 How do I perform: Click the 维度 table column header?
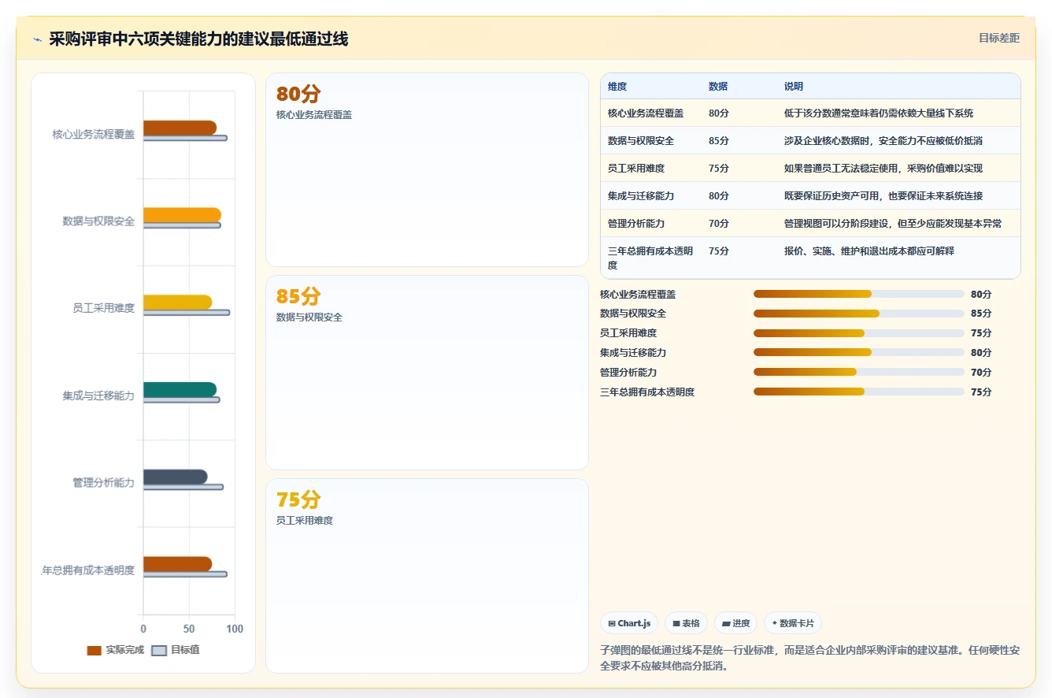click(617, 87)
